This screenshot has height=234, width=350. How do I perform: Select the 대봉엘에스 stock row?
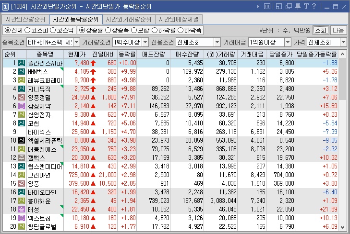click(170, 149)
